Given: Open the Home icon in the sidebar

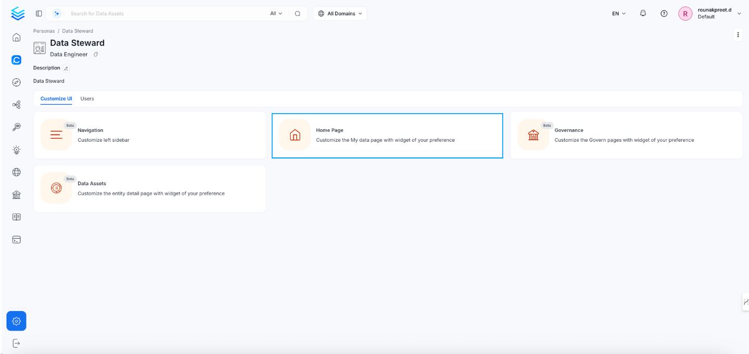Looking at the screenshot, I should pos(16,37).
